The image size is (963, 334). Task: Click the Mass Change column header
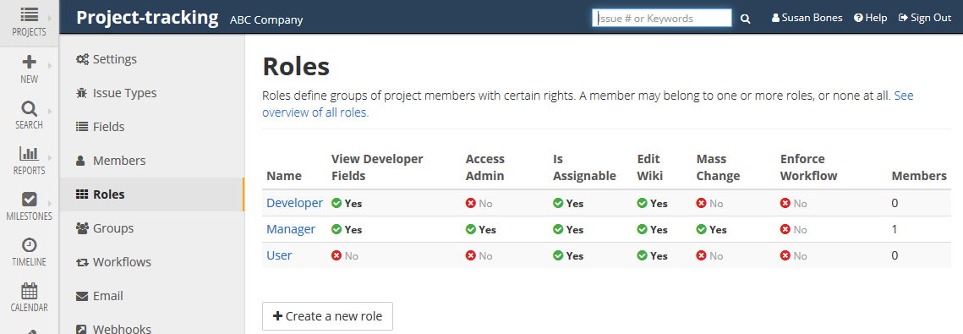pyautogui.click(x=719, y=167)
